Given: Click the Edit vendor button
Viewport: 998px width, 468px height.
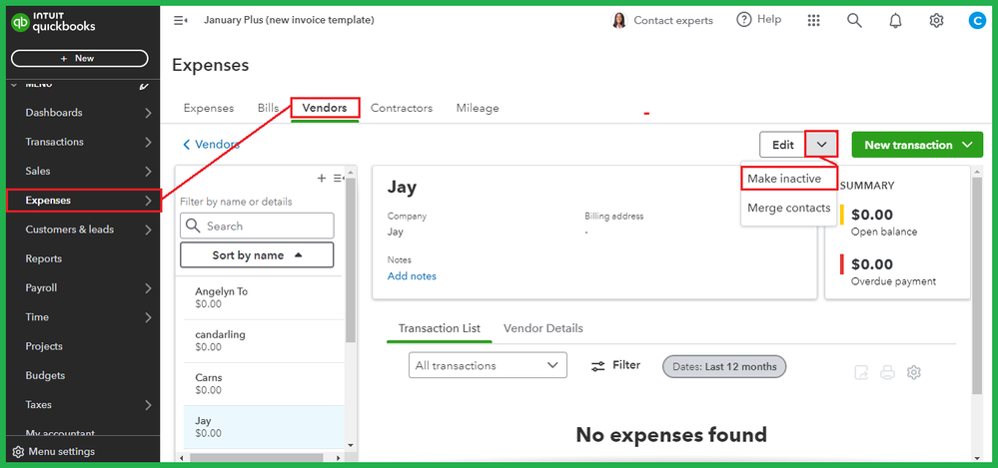Looking at the screenshot, I should point(783,145).
